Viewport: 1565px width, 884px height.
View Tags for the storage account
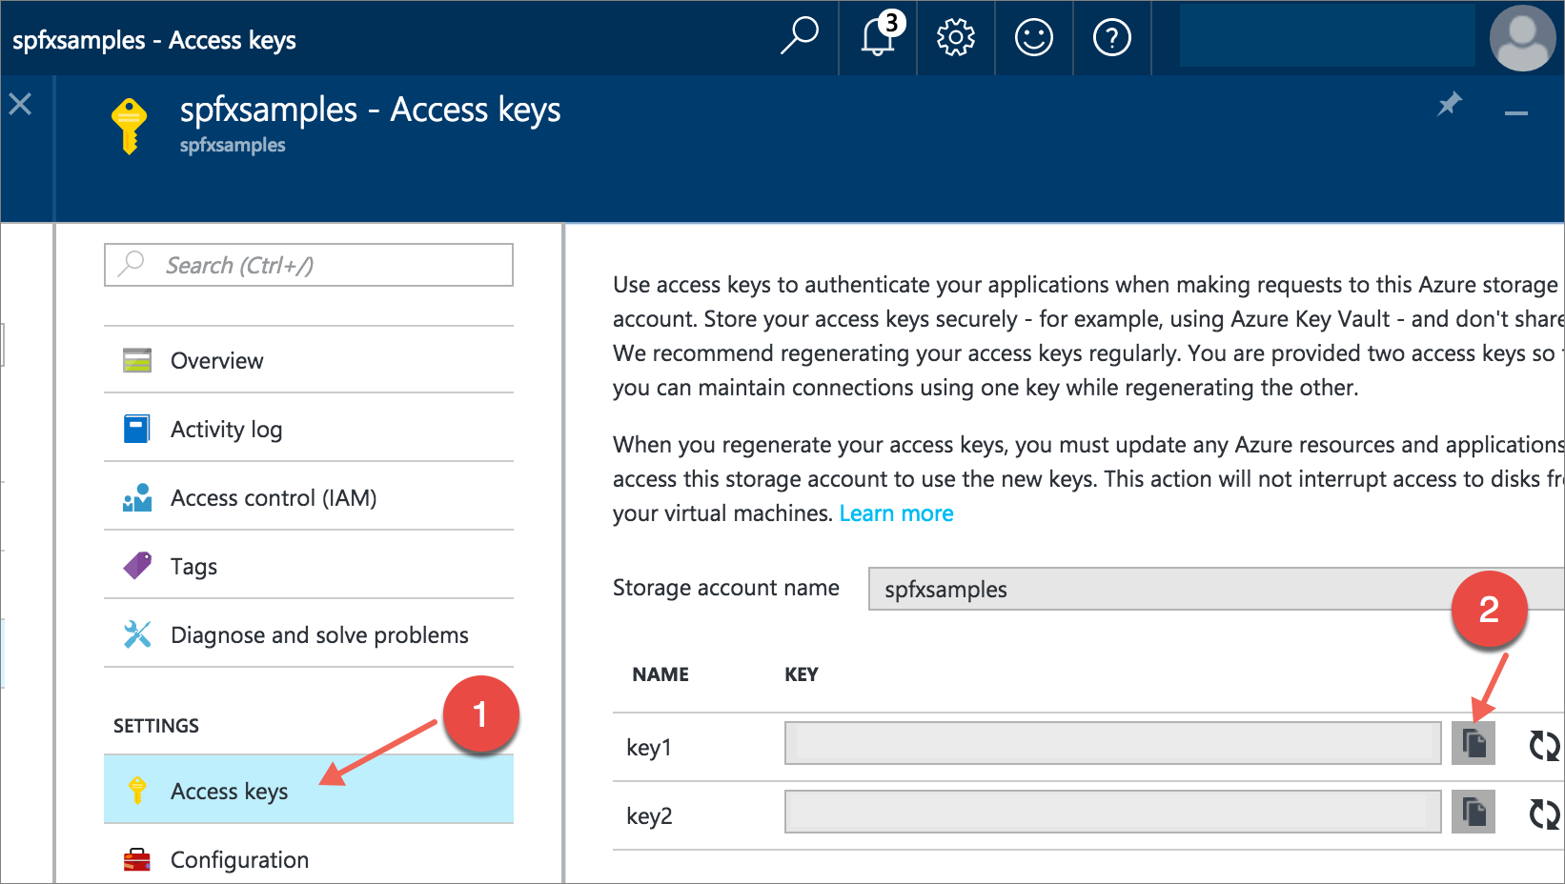tap(193, 566)
